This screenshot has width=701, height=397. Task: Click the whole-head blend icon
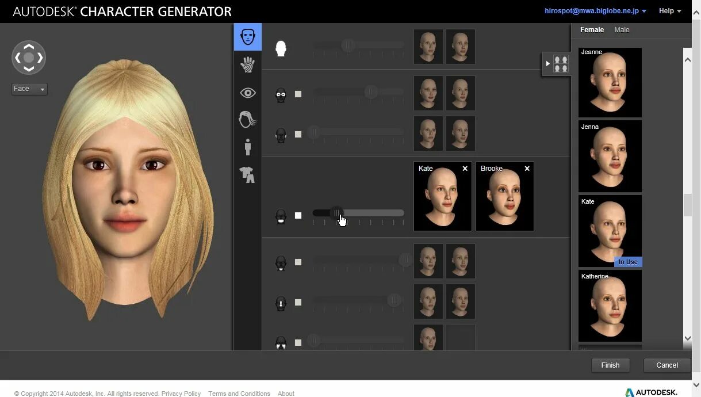[281, 48]
